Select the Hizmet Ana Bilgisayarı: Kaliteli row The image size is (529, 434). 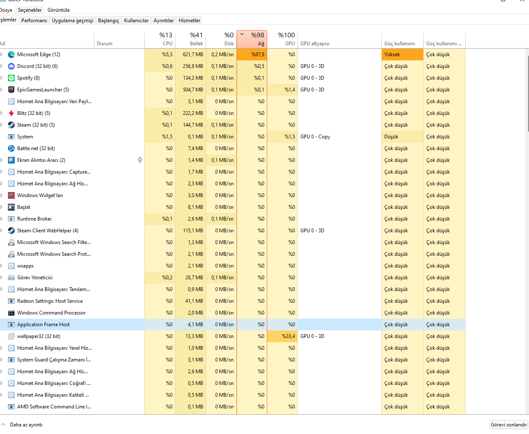point(232,395)
